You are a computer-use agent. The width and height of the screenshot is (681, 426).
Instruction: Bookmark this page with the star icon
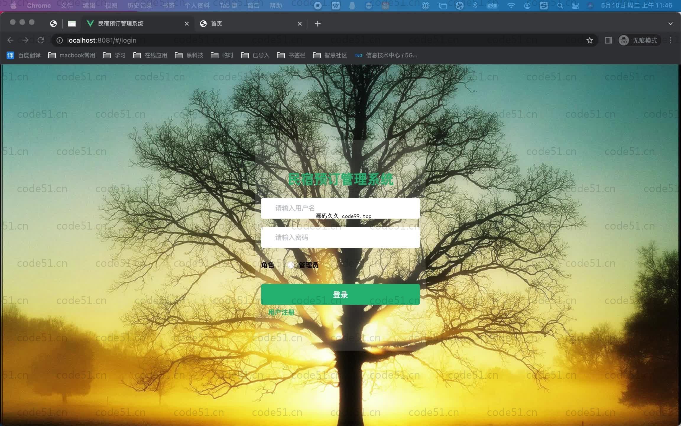pyautogui.click(x=590, y=40)
